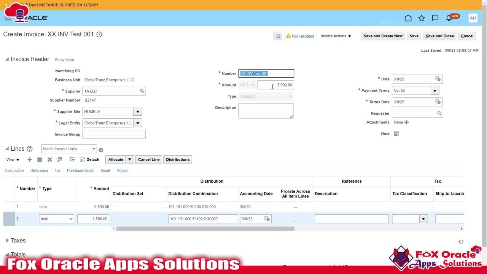Image resolution: width=487 pixels, height=274 pixels.
Task: Add an attachment with the plus icon
Action: pos(407,122)
